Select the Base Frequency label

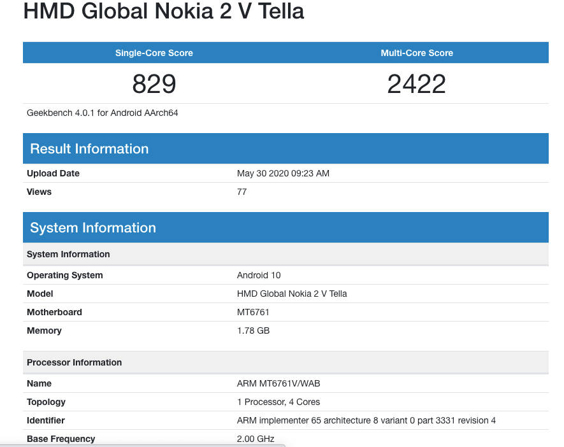(61, 439)
